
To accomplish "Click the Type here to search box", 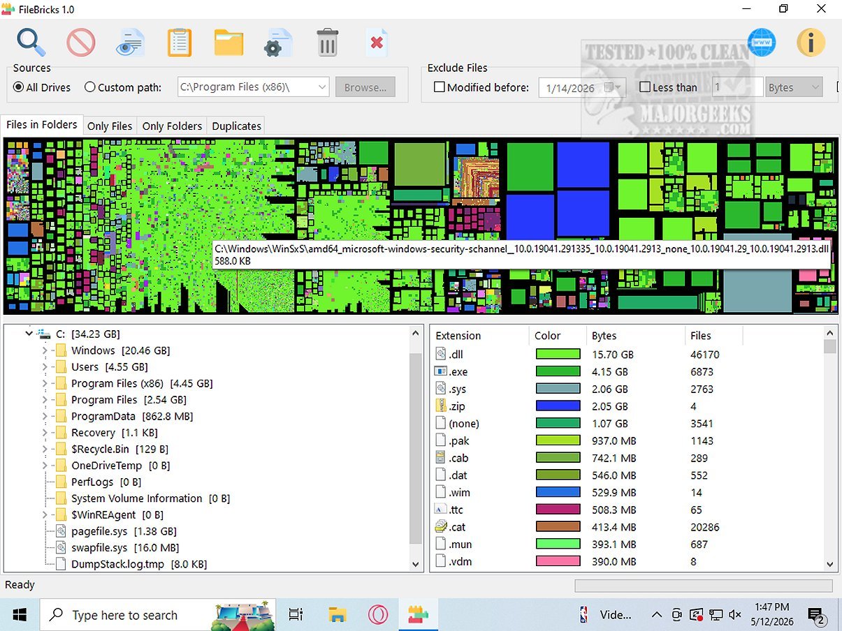I will point(158,615).
